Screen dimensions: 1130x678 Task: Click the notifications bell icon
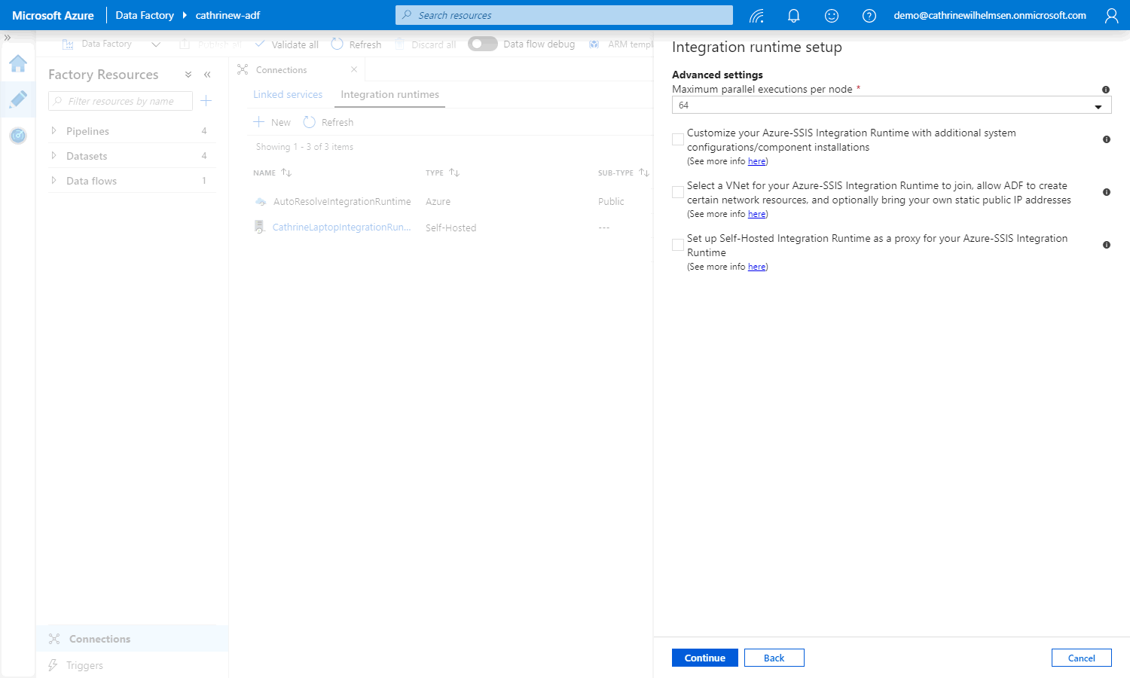793,16
